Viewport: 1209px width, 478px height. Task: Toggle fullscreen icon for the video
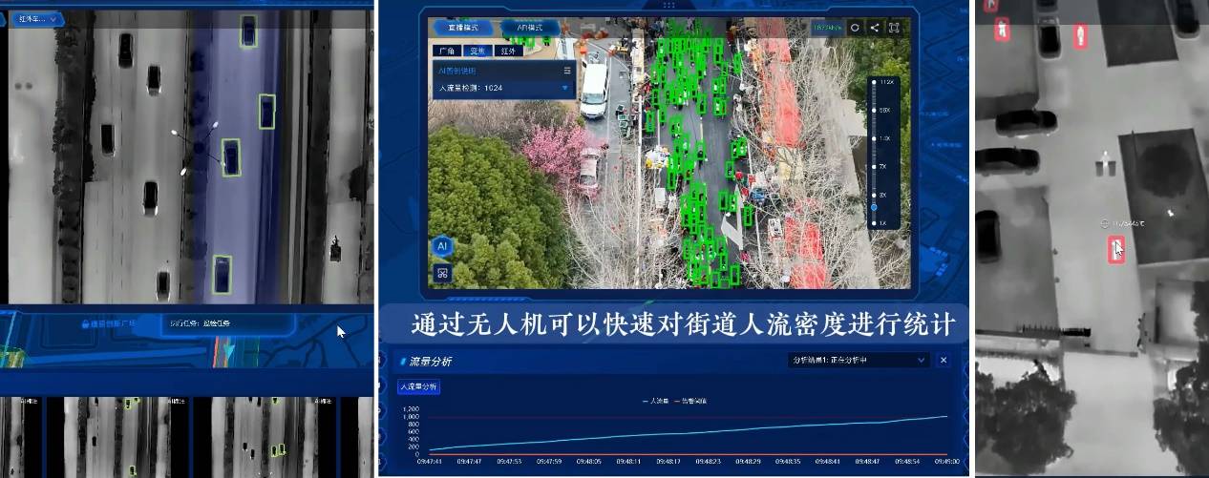point(894,28)
